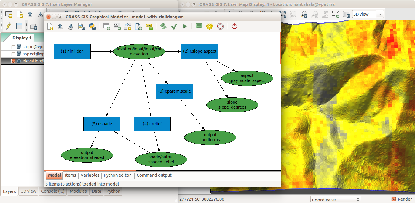Viewport: 415px width, 203px height.
Task: Add loop or condition to model
Action: 138,26
